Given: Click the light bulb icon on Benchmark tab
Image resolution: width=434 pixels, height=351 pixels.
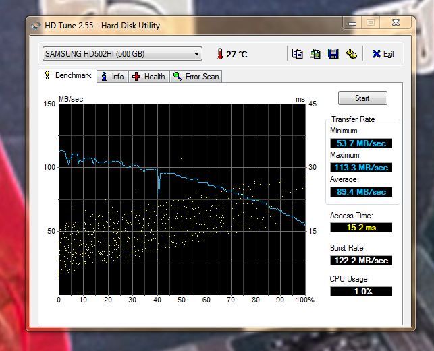Looking at the screenshot, I should [x=47, y=75].
